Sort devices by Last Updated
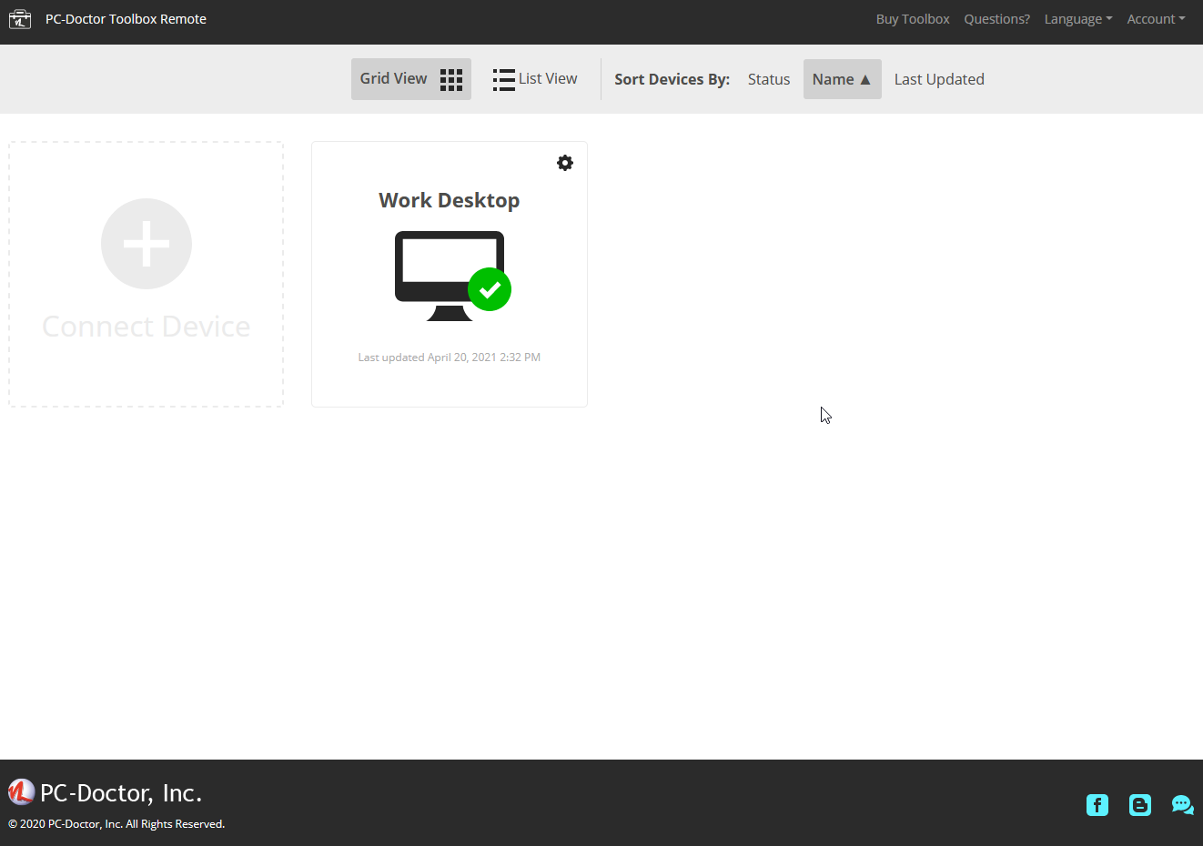 (x=939, y=79)
